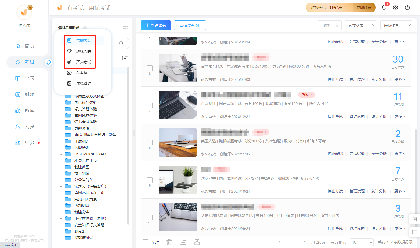Open settings gear in header
Image resolution: width=420 pixels, height=248 pixels.
pyautogui.click(x=396, y=8)
